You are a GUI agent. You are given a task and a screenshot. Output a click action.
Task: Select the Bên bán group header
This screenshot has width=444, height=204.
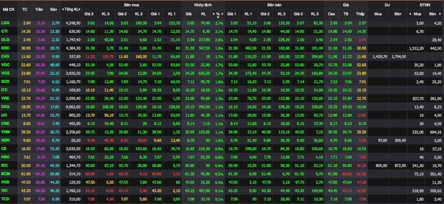[274, 5]
